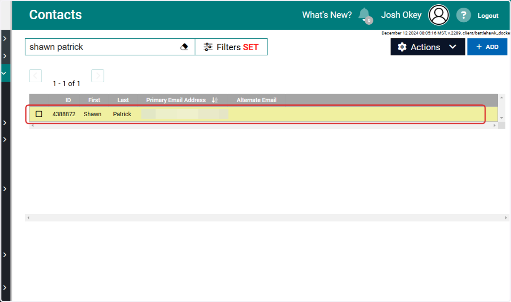The height and width of the screenshot is (302, 511).
Task: Clear search with the eraser icon
Action: 184,47
